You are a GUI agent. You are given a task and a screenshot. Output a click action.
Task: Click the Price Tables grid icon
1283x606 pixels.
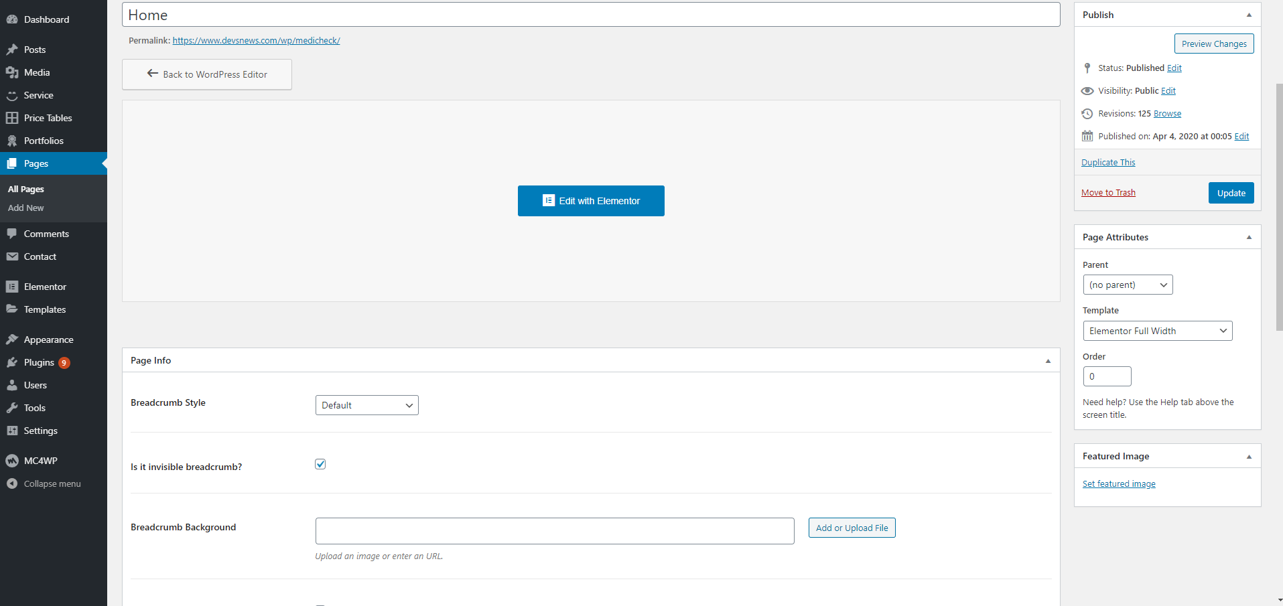click(x=12, y=118)
